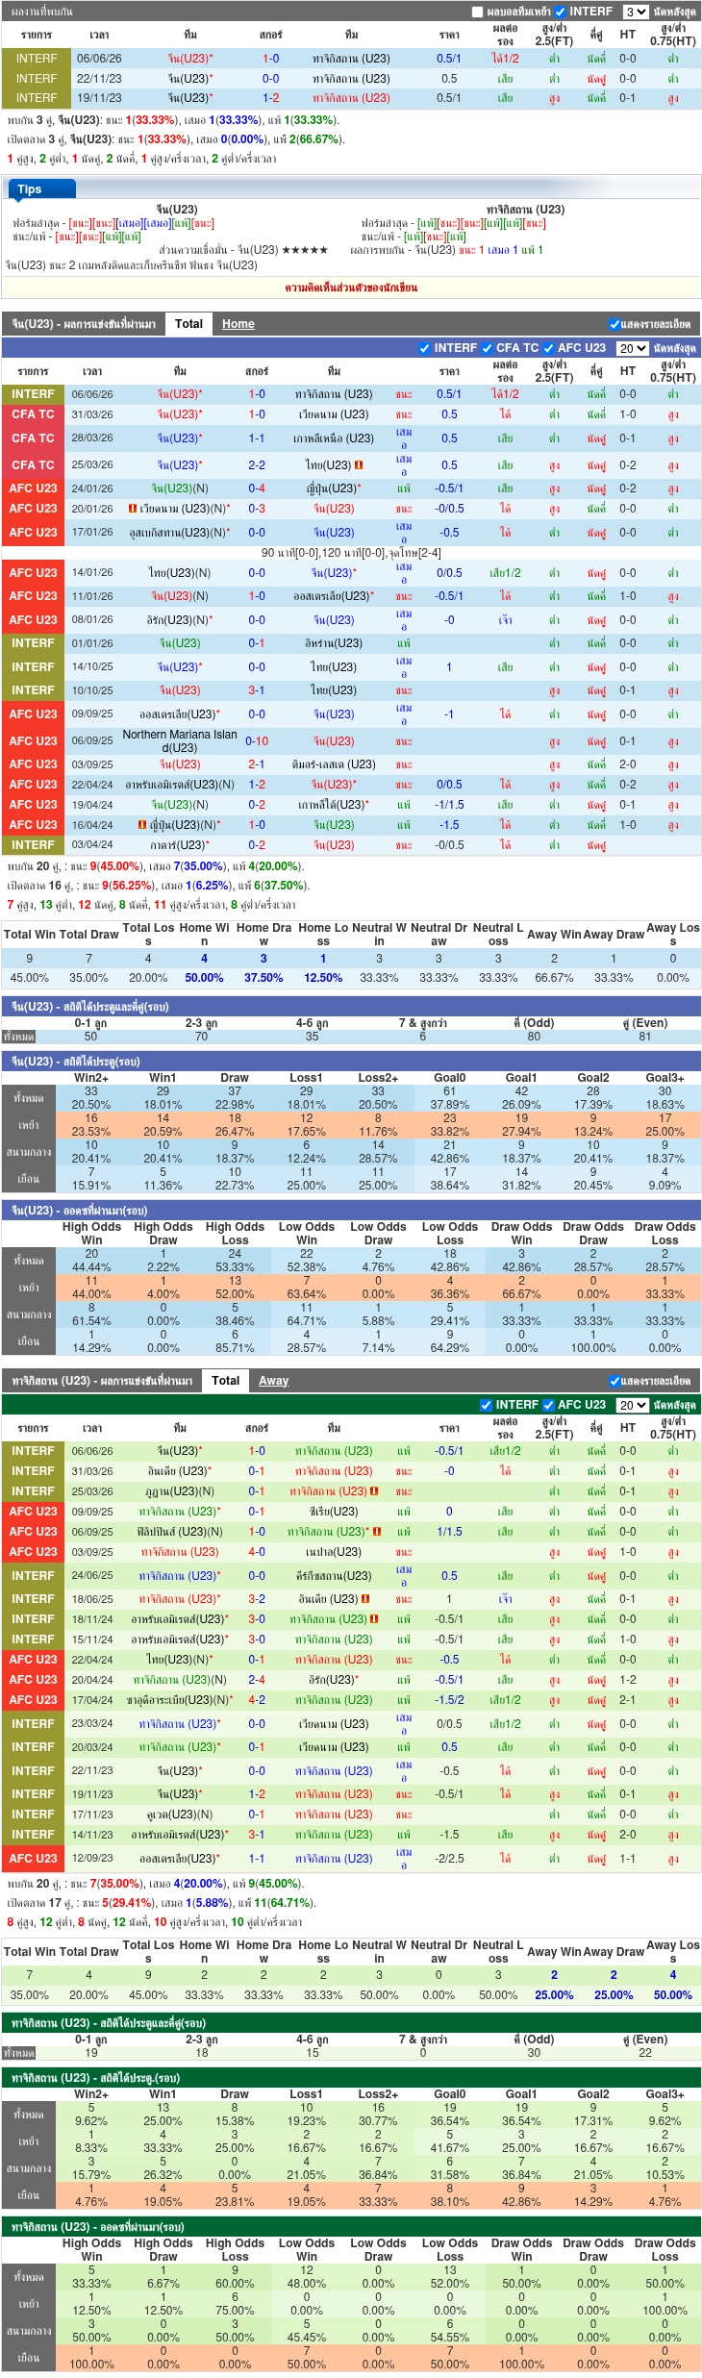Viewport: 702px width, 2378px height.
Task: Click กาตาร์(U23) team name on 03/04/24
Action: pyautogui.click(x=179, y=845)
